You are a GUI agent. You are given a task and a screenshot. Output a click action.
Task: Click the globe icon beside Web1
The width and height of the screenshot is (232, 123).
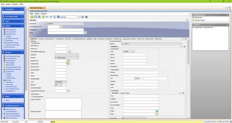157,111
